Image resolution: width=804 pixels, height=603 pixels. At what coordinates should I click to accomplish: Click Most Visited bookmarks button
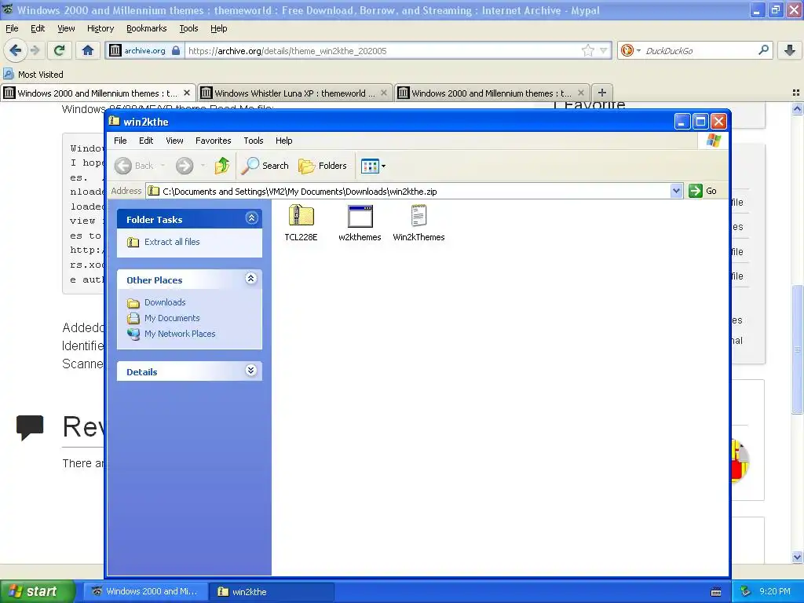tap(33, 75)
